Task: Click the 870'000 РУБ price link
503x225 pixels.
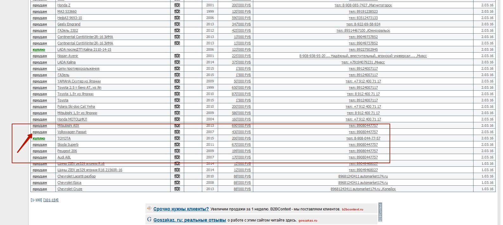Action: (x=241, y=94)
